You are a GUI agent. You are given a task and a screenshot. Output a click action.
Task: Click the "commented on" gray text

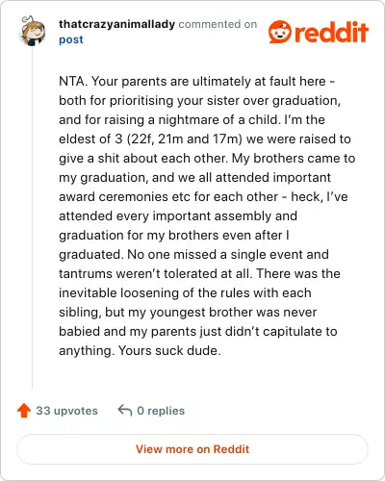(x=218, y=24)
